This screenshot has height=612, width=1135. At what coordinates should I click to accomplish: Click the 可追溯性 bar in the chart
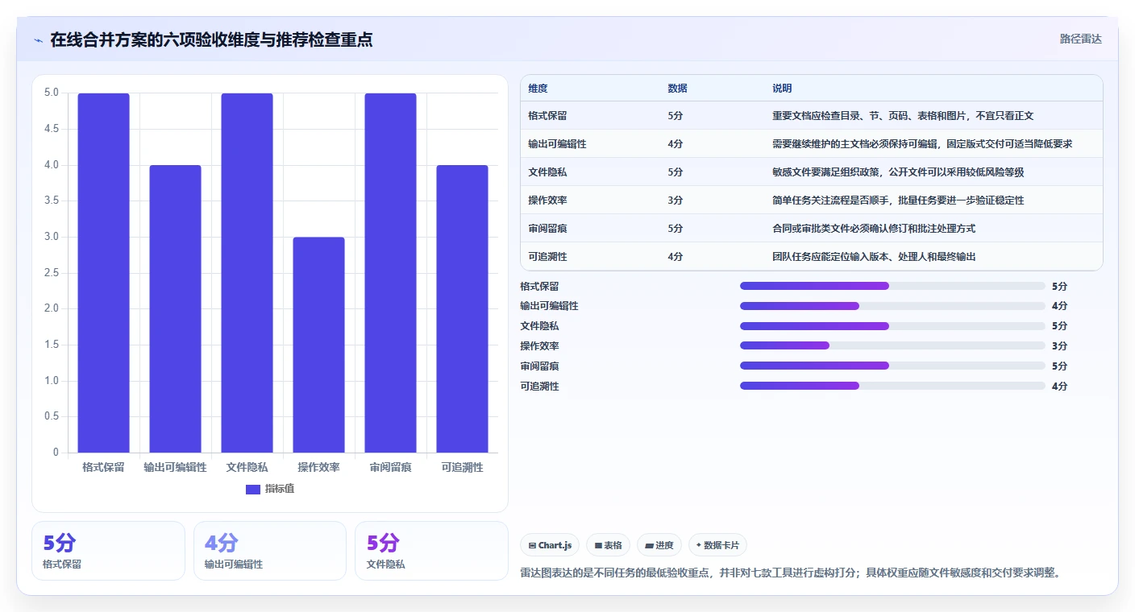tap(462, 308)
